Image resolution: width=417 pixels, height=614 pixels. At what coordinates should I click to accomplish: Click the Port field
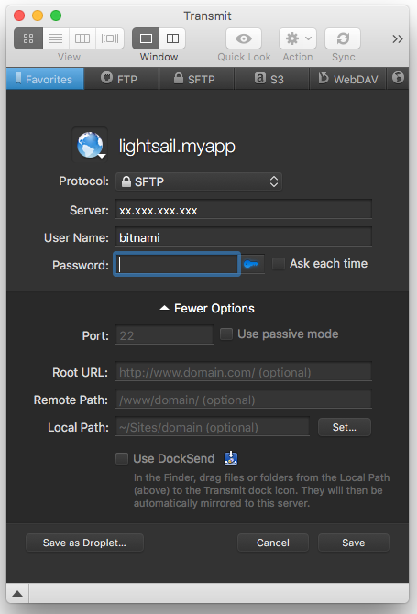[164, 334]
